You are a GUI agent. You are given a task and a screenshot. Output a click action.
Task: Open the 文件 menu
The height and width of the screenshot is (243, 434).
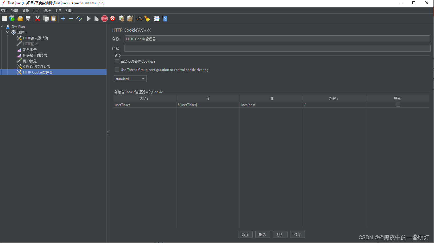(4, 11)
